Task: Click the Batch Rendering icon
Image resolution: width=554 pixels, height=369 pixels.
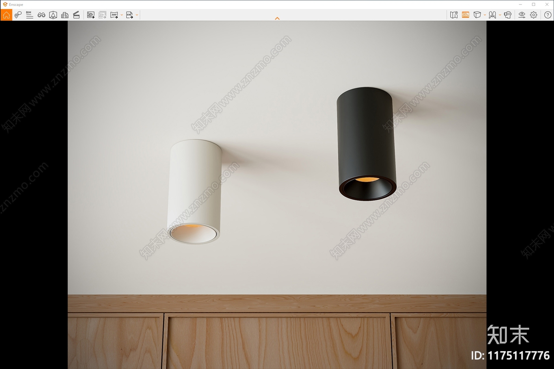Action: coord(102,15)
